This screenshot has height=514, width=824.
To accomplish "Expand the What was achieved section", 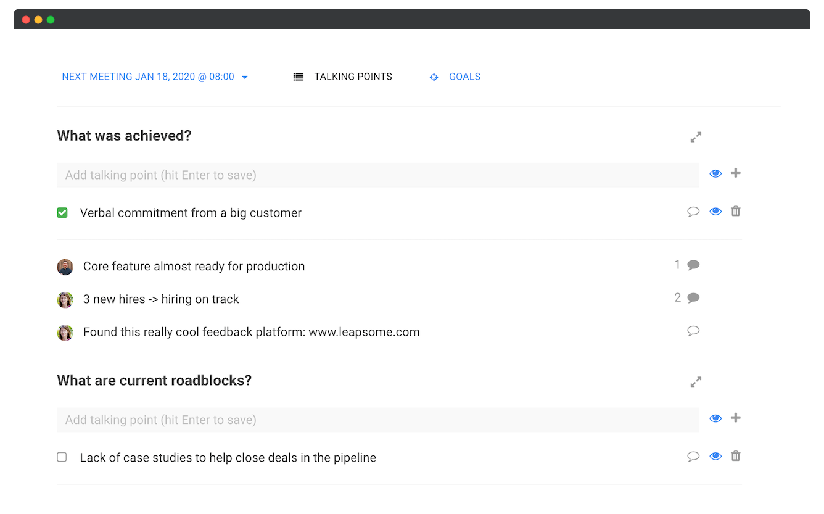I will click(696, 137).
